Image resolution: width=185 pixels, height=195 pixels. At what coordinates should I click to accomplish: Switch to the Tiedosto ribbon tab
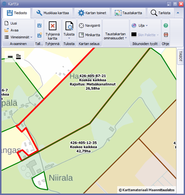coord(17,13)
